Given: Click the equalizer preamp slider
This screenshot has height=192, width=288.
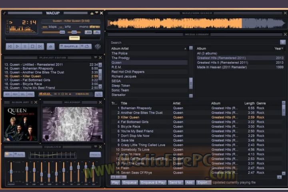Looking at the screenshot, I should 11,172.
